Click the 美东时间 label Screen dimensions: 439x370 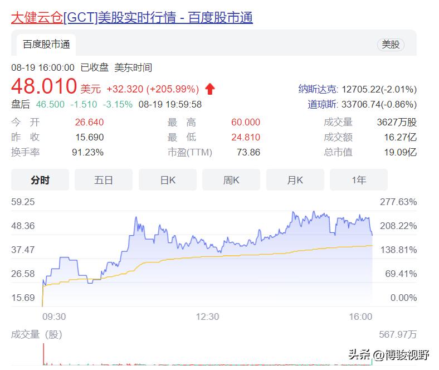pyautogui.click(x=133, y=67)
